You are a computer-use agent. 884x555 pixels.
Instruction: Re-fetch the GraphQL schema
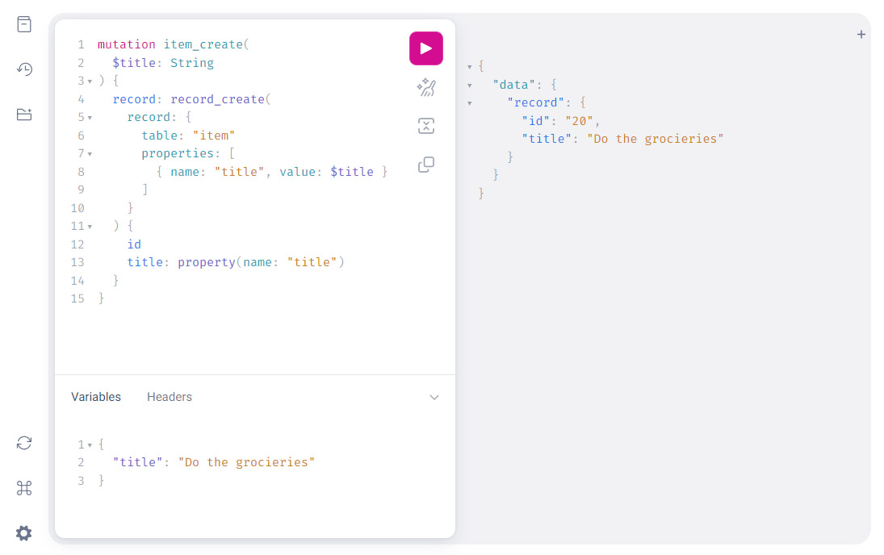click(x=23, y=442)
